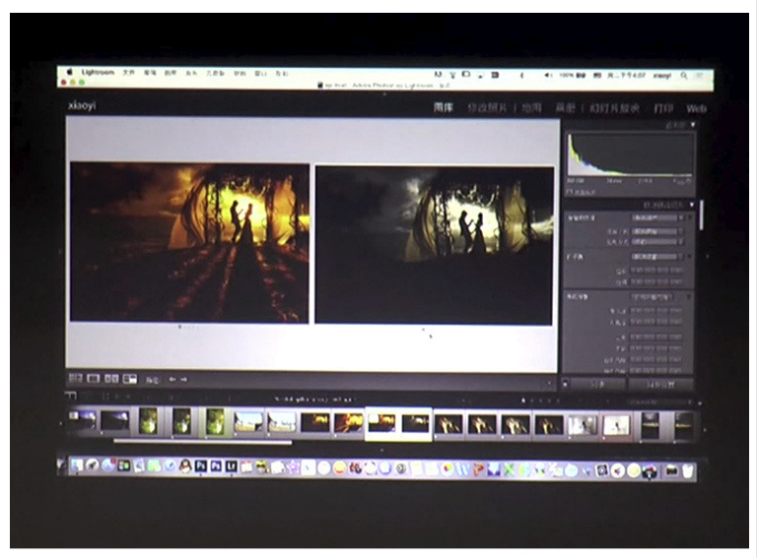The image size is (757, 558).
Task: Open the 幻灯片放映 Slideshow module
Action: pos(614,108)
